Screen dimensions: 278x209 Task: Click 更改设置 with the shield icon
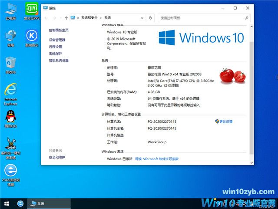[x=224, y=121]
